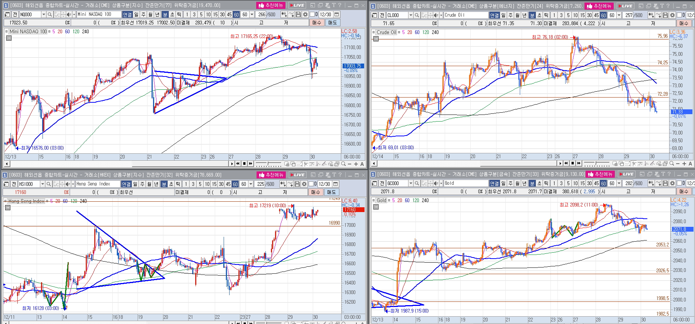Start play replay in Mini NASDAQ chart

232,164
